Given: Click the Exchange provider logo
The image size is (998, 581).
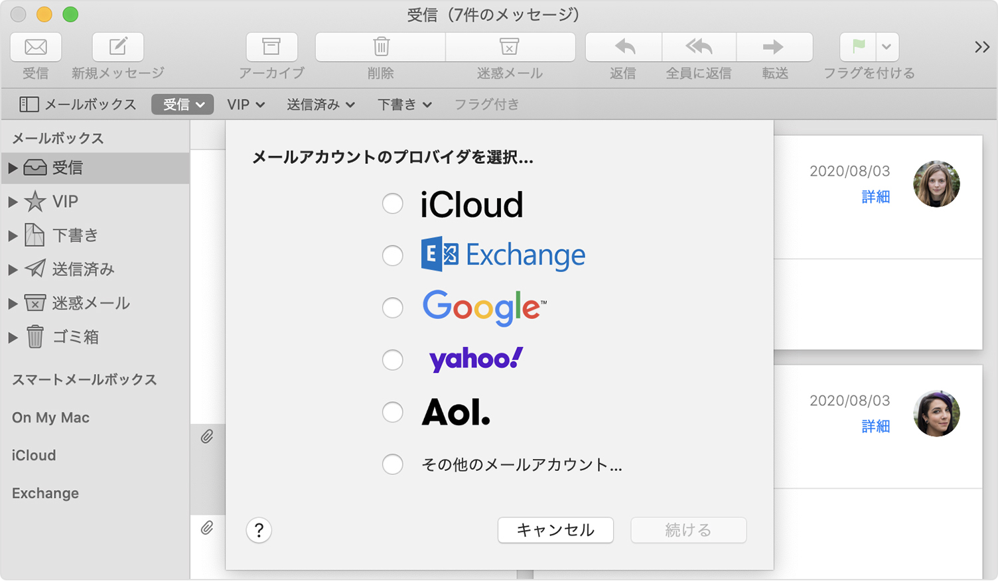Looking at the screenshot, I should point(504,255).
